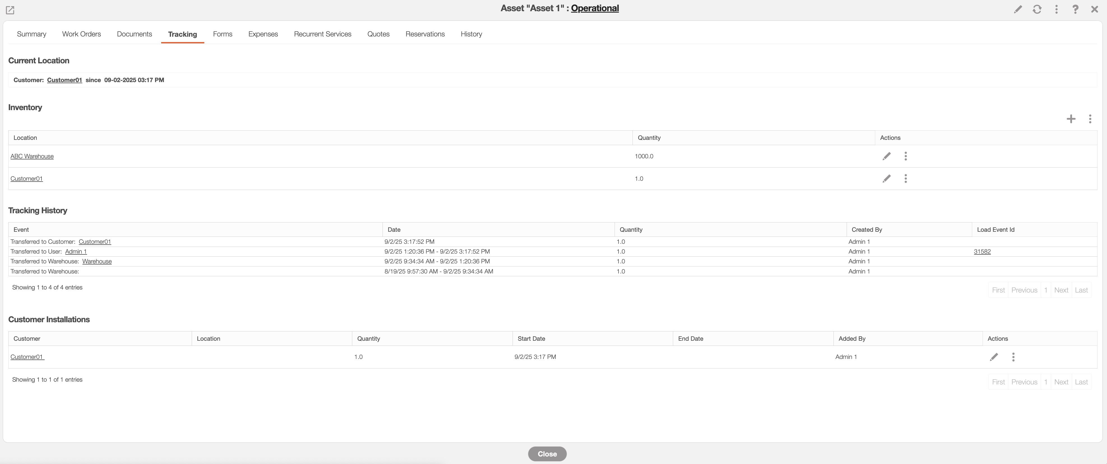Click the edit asset pencil icon in header
Image resolution: width=1107 pixels, height=464 pixels.
1018,9
